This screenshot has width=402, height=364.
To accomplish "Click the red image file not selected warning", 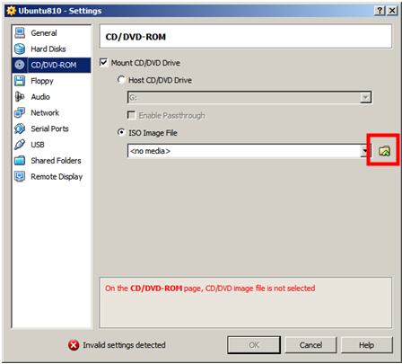I will point(210,289).
